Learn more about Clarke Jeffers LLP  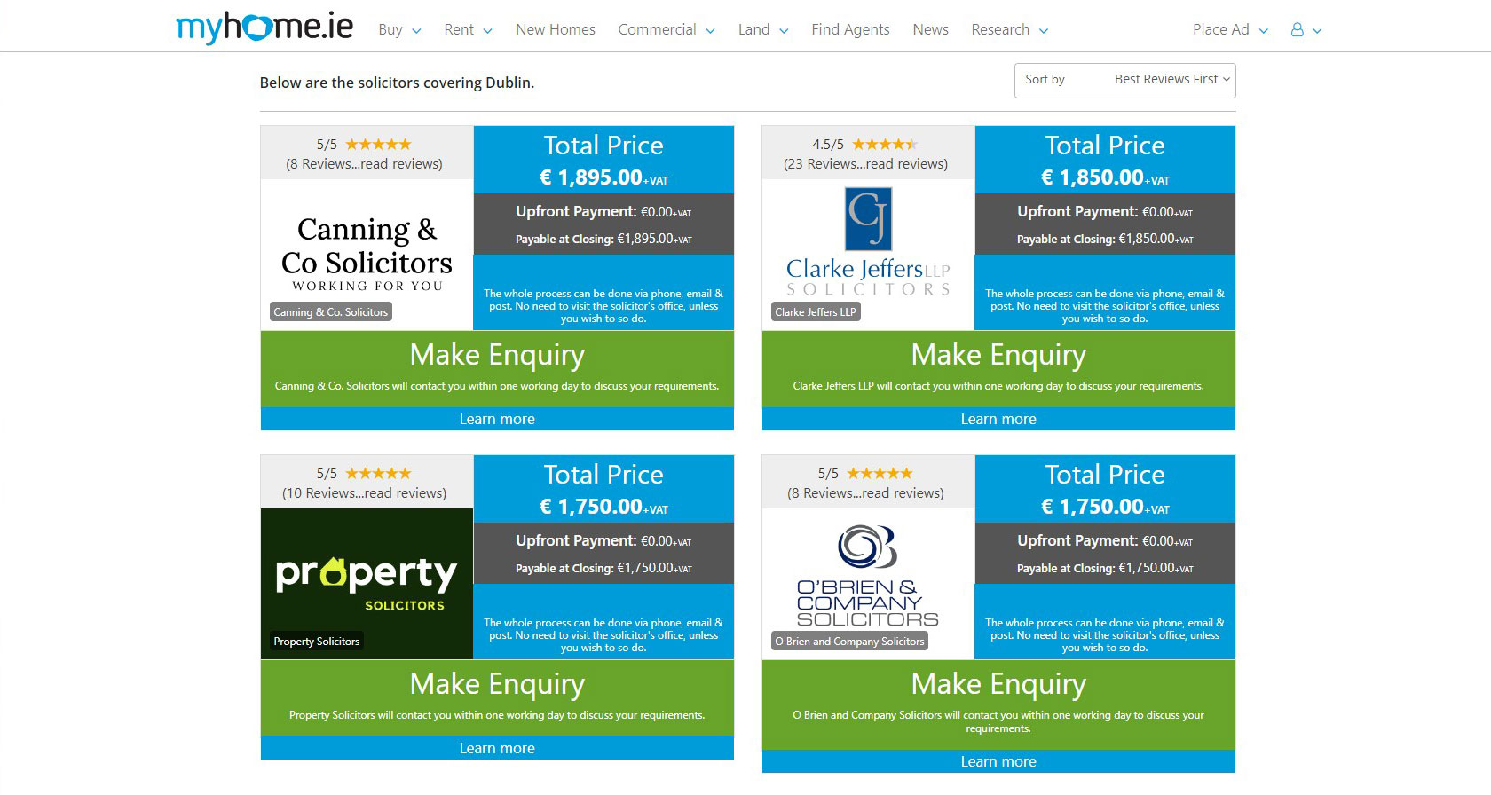(x=998, y=419)
